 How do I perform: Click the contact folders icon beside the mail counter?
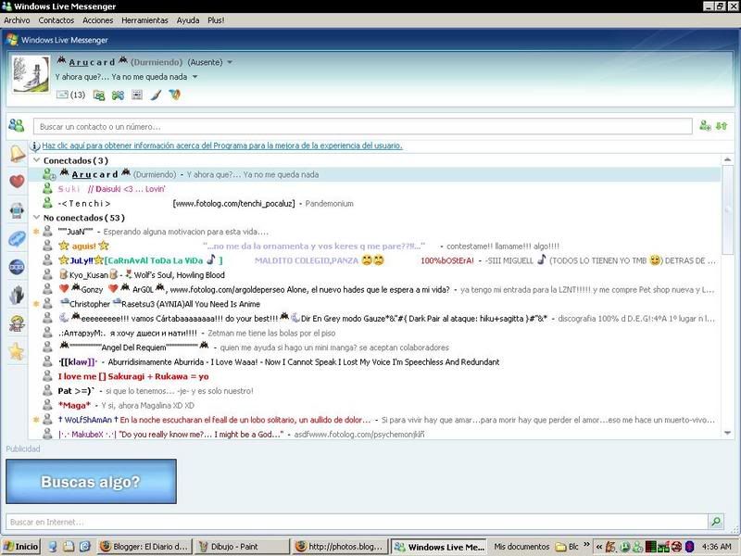pyautogui.click(x=99, y=95)
